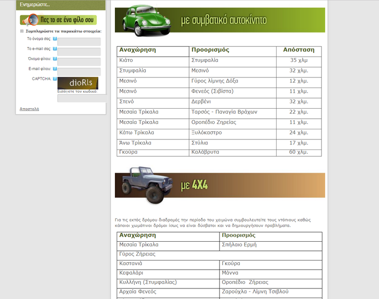379x299 pixels.
Task: Click the help icon beside "Το e-mail σας"
Action: (x=56, y=48)
